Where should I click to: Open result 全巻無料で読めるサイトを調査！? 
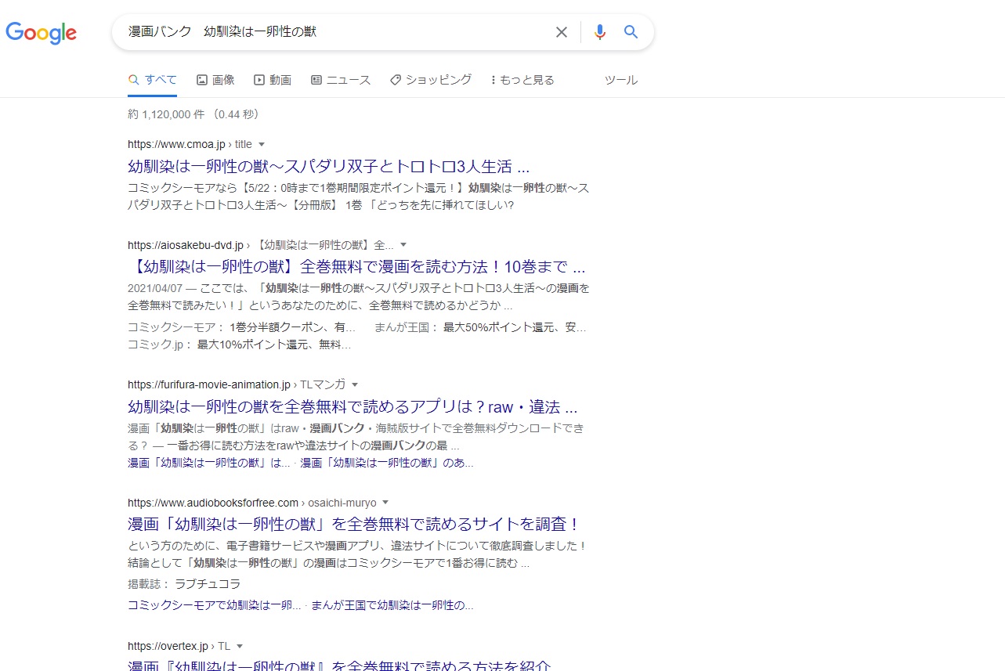point(354,524)
